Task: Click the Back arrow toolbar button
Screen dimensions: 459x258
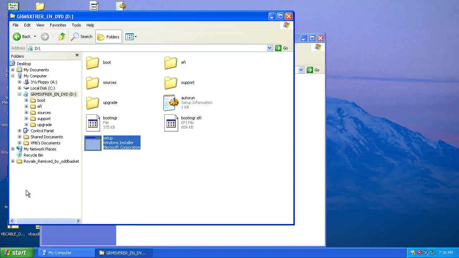Action: (x=22, y=37)
